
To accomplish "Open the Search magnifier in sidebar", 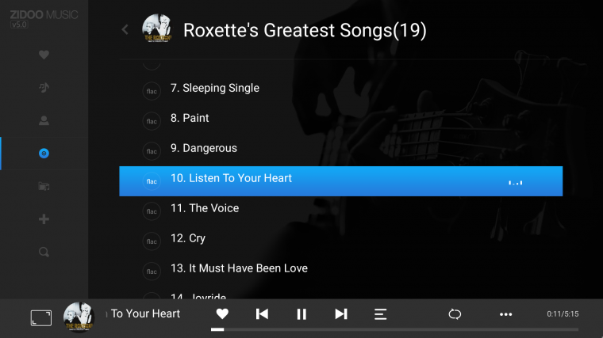I will [44, 252].
